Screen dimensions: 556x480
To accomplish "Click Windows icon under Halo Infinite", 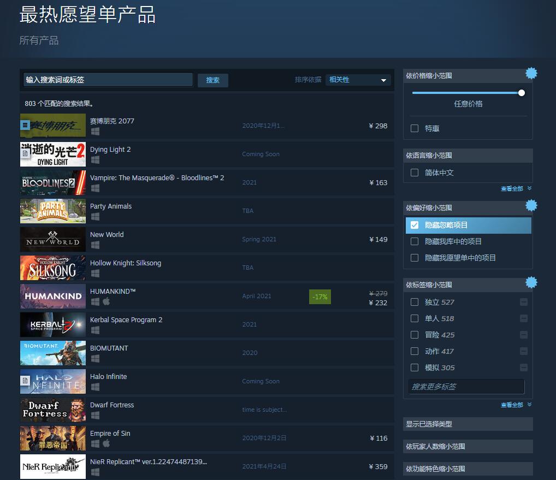I will pos(95,387).
